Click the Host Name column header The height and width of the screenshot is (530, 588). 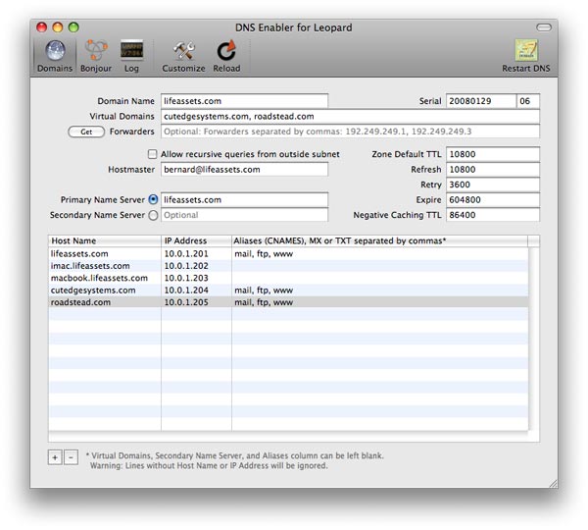click(104, 240)
